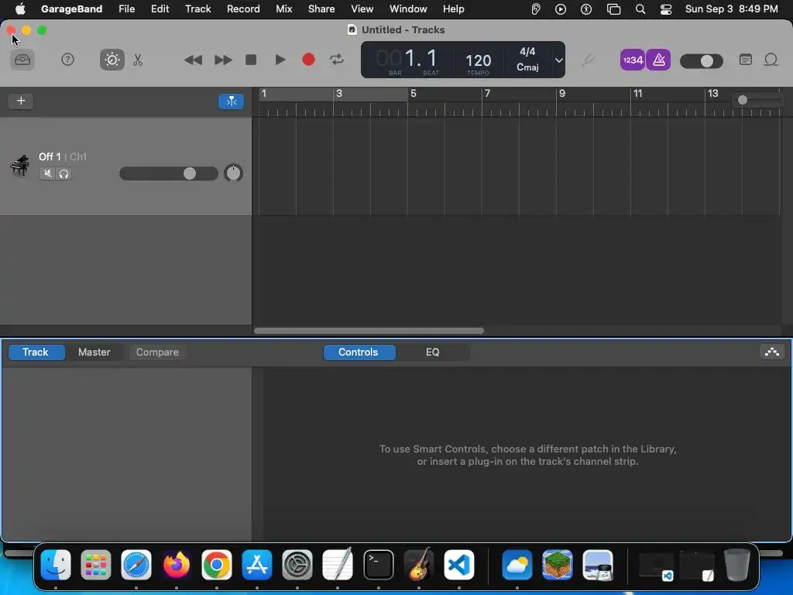Open Finder from the Dock
Image resolution: width=793 pixels, height=595 pixels.
pyautogui.click(x=56, y=565)
